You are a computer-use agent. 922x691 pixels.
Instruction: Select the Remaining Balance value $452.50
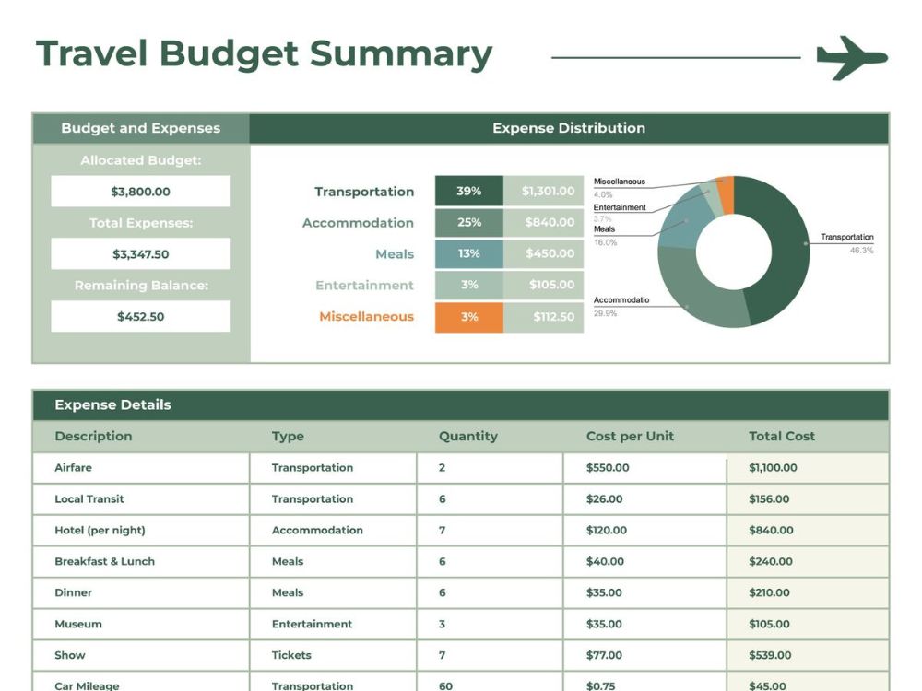coord(140,316)
